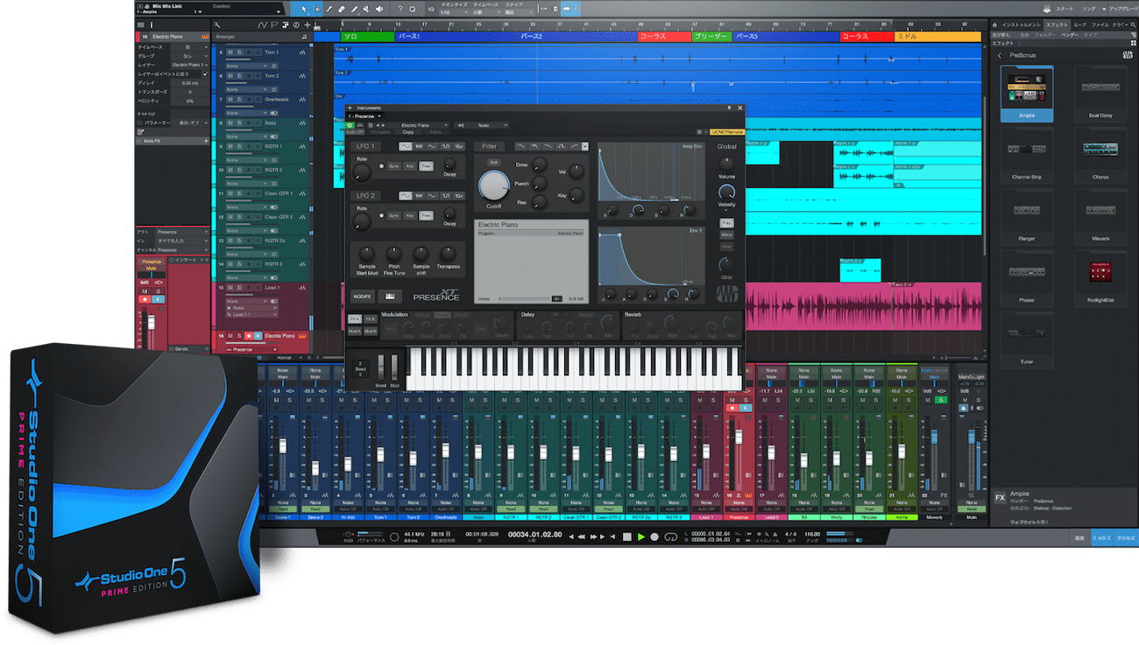This screenshot has height=645, width=1139.
Task: Click record in the transport bar
Action: [654, 536]
